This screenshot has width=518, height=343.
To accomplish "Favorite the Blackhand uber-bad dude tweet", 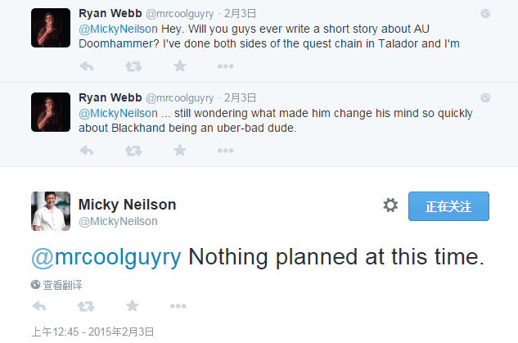I will tap(179, 151).
